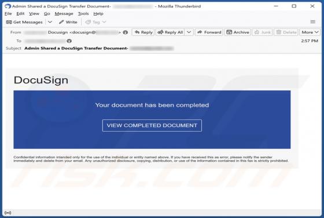Image resolution: width=324 pixels, height=218 pixels.
Task: Click VIEW COMPLETED DOCUMENT button
Action: [152, 125]
